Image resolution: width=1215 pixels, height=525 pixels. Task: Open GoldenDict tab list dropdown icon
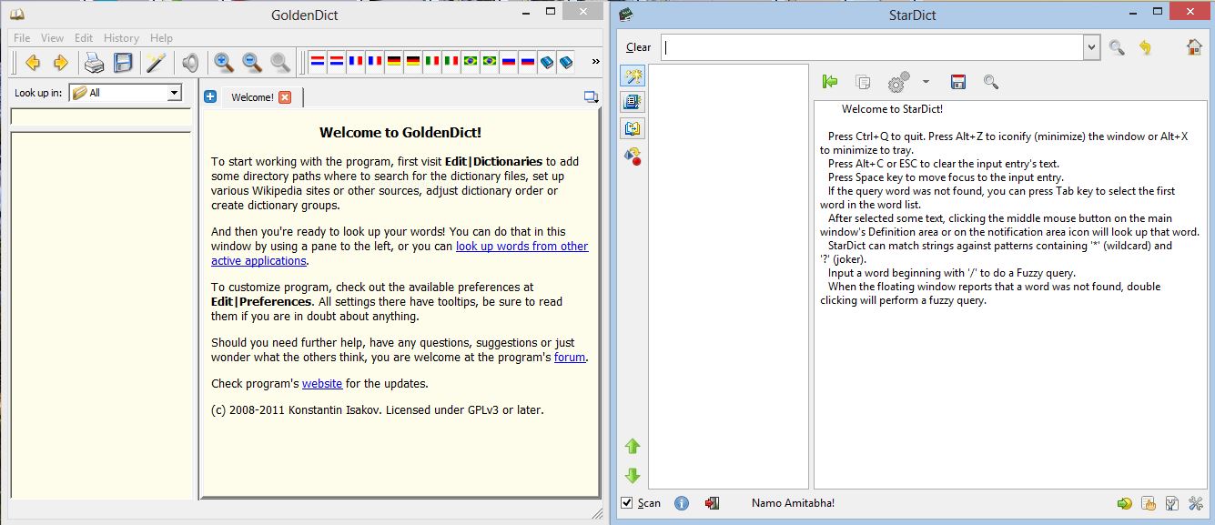click(x=591, y=96)
